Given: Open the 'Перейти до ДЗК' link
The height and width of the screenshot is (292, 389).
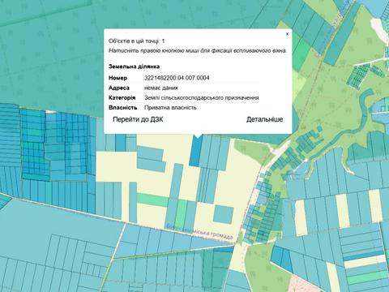Looking at the screenshot, I should [138, 119].
